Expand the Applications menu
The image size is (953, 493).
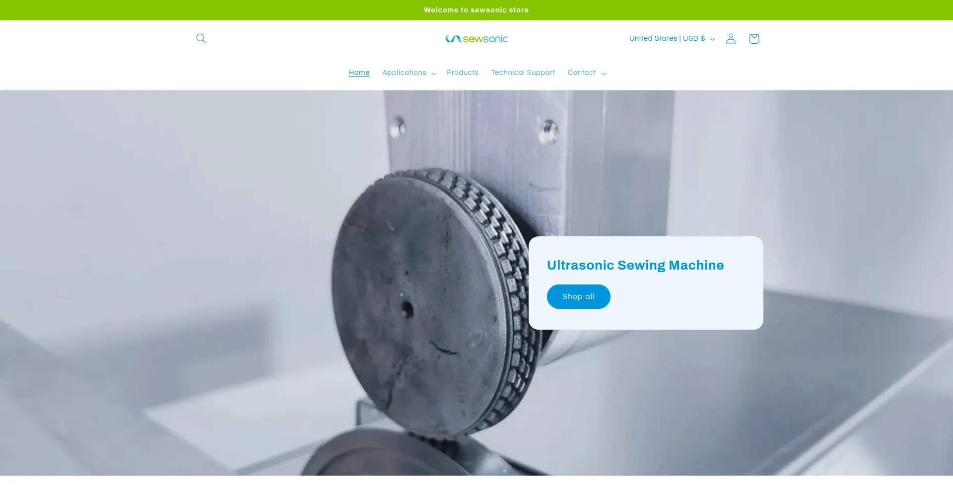coord(409,73)
